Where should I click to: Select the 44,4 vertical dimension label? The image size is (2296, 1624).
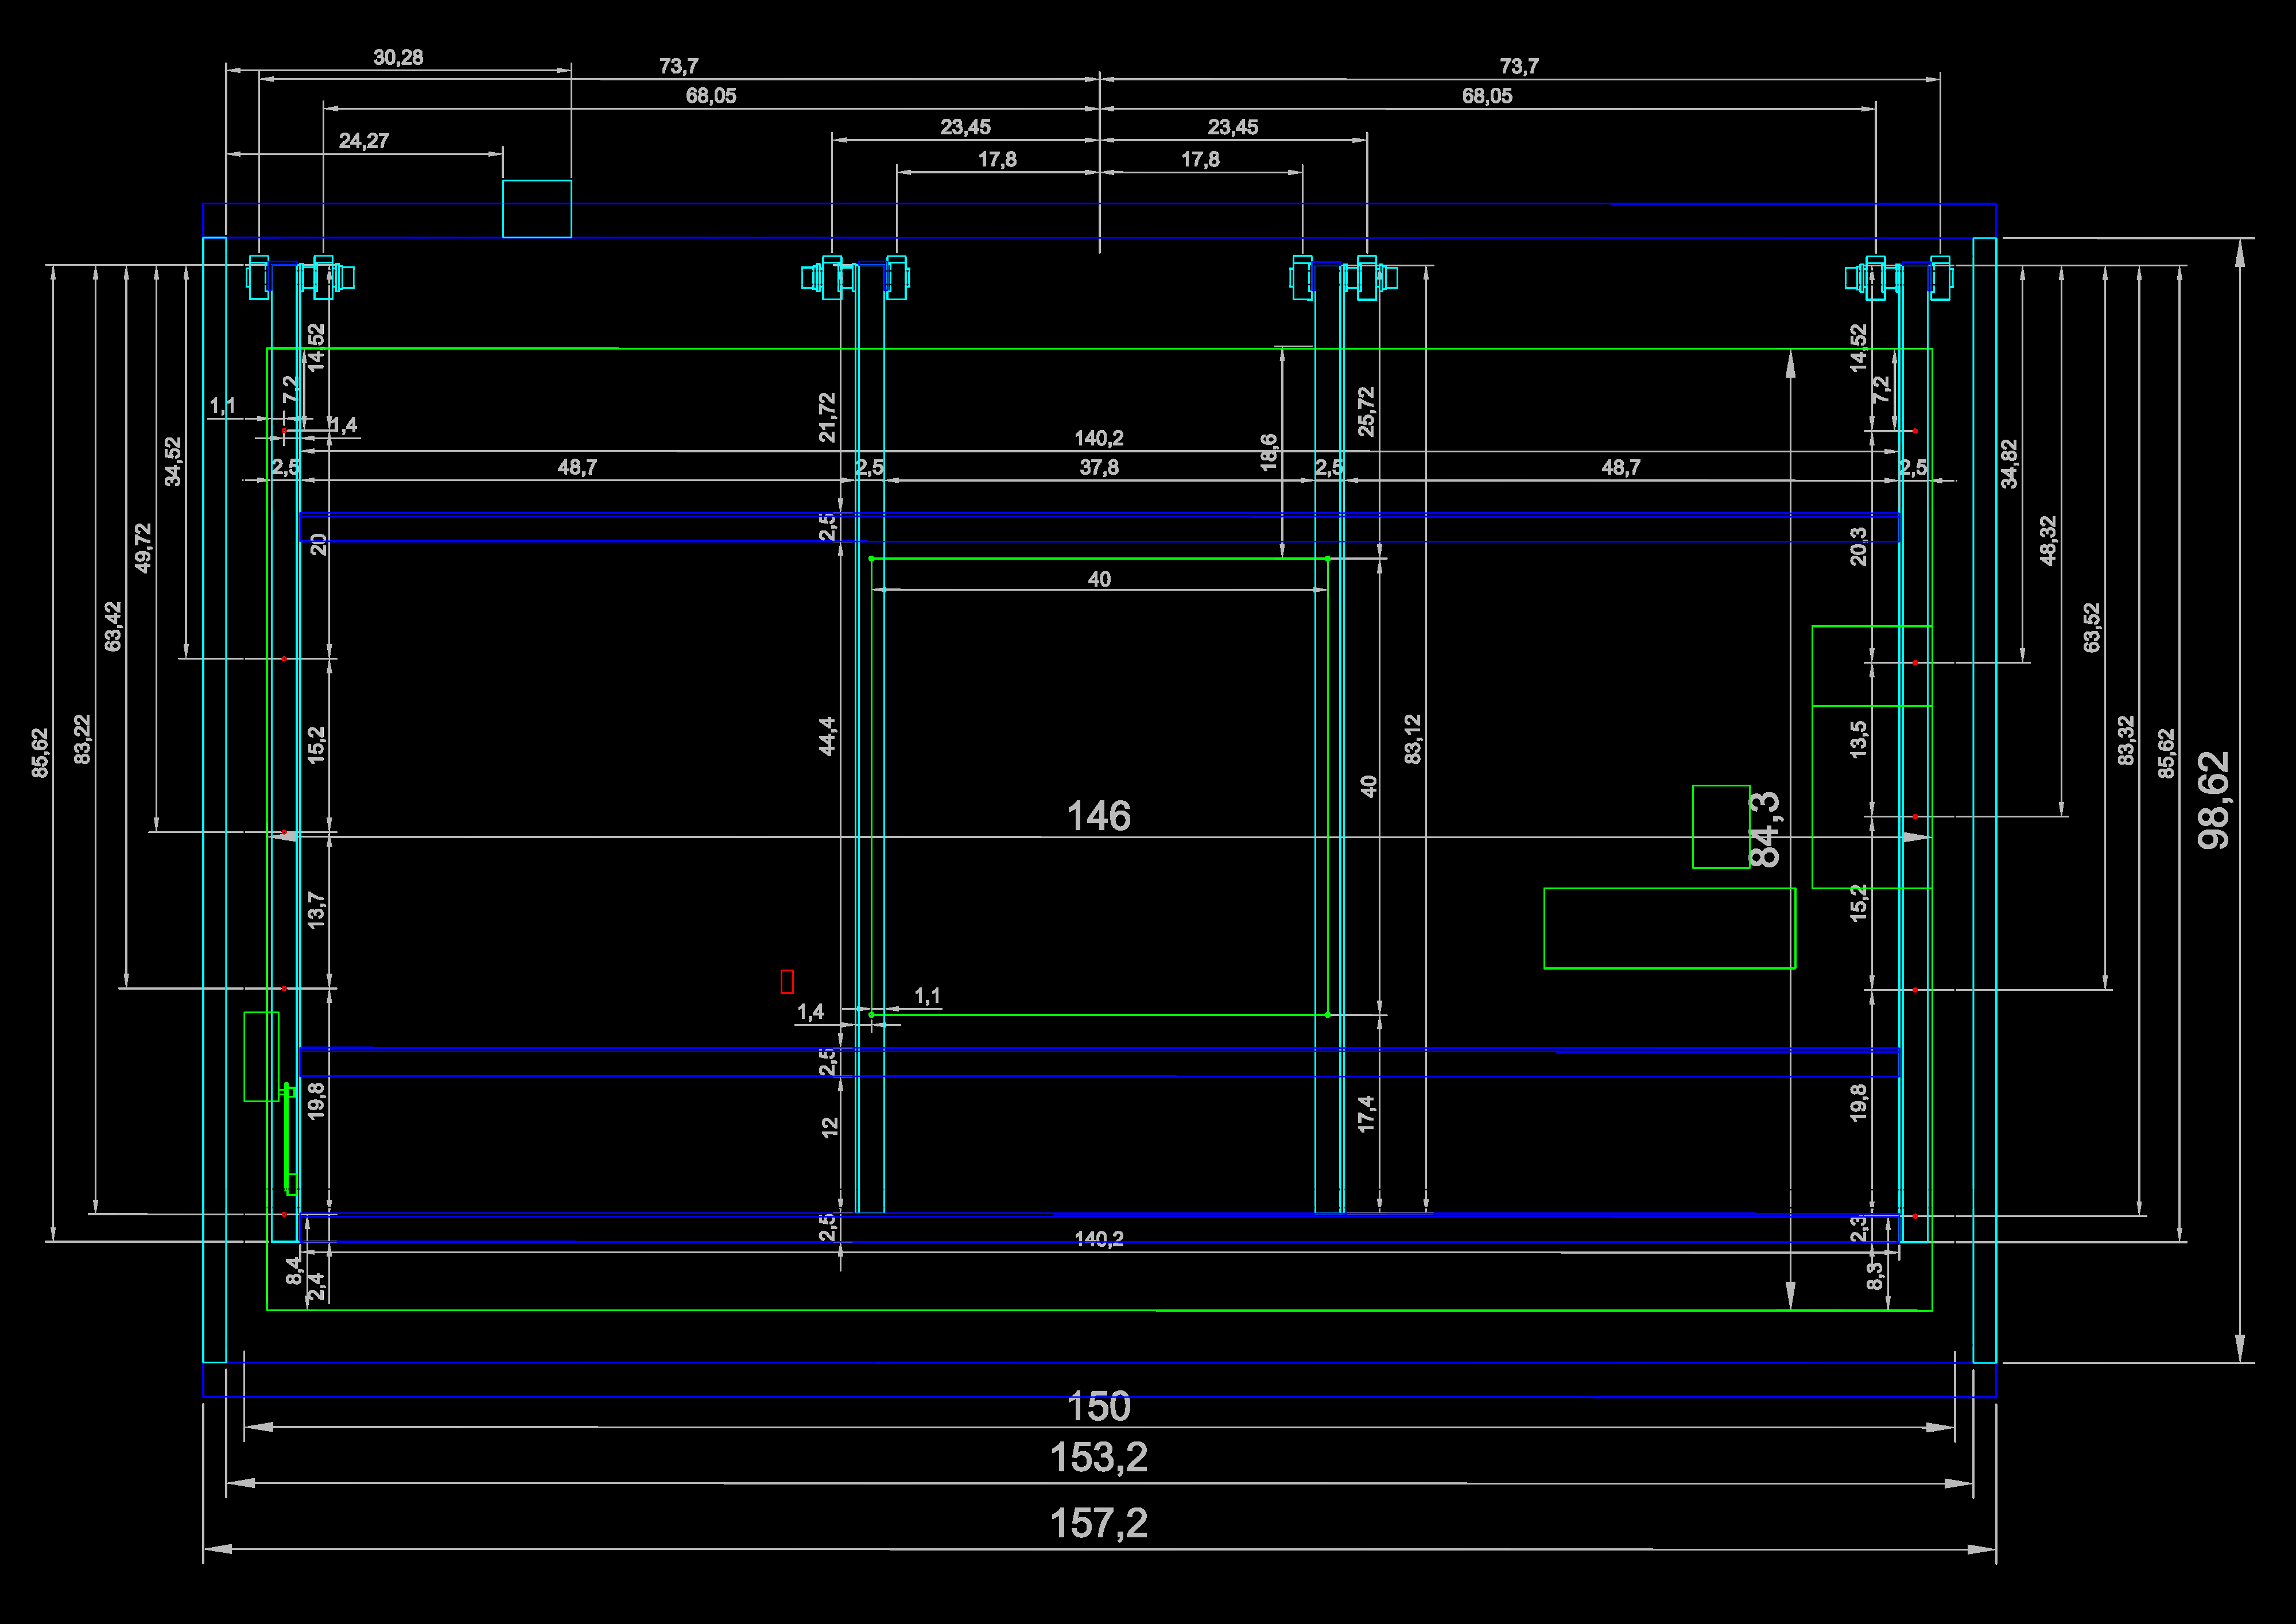827,736
